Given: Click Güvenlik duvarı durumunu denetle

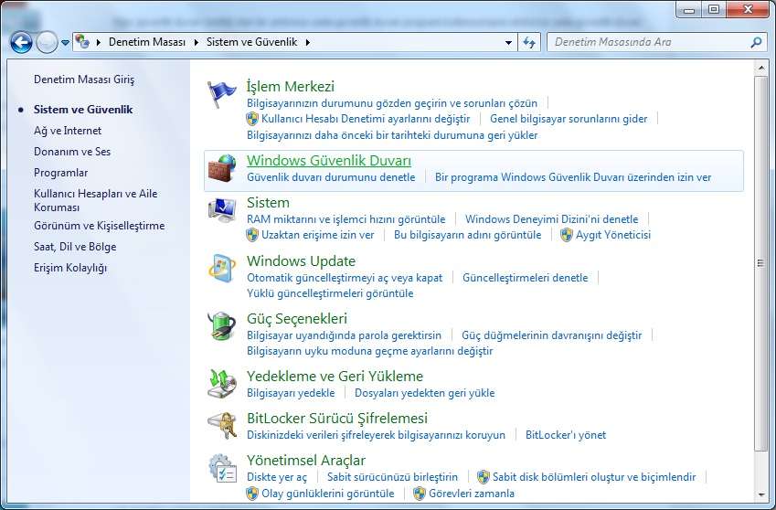Looking at the screenshot, I should [331, 177].
